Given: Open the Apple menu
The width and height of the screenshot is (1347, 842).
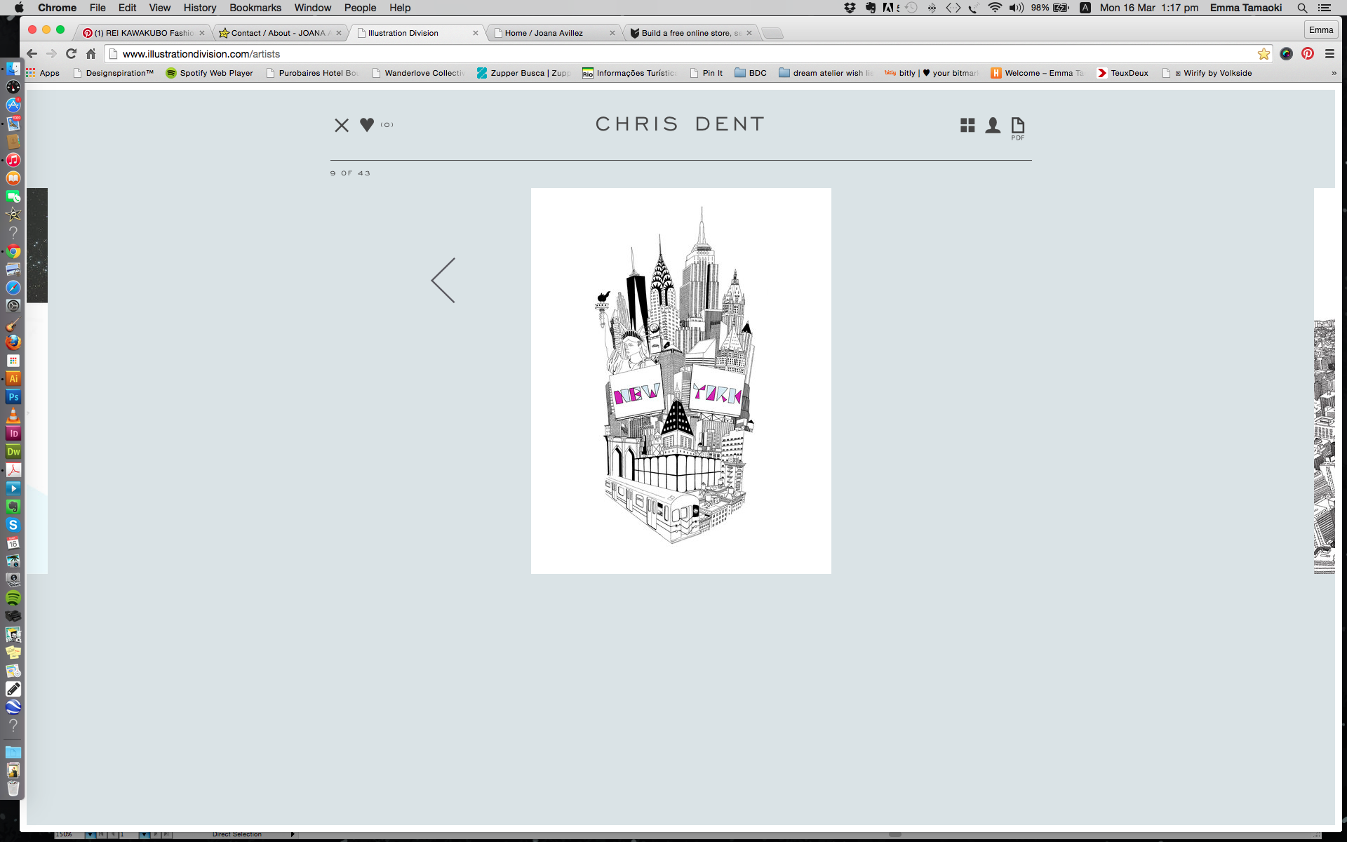Looking at the screenshot, I should point(19,8).
